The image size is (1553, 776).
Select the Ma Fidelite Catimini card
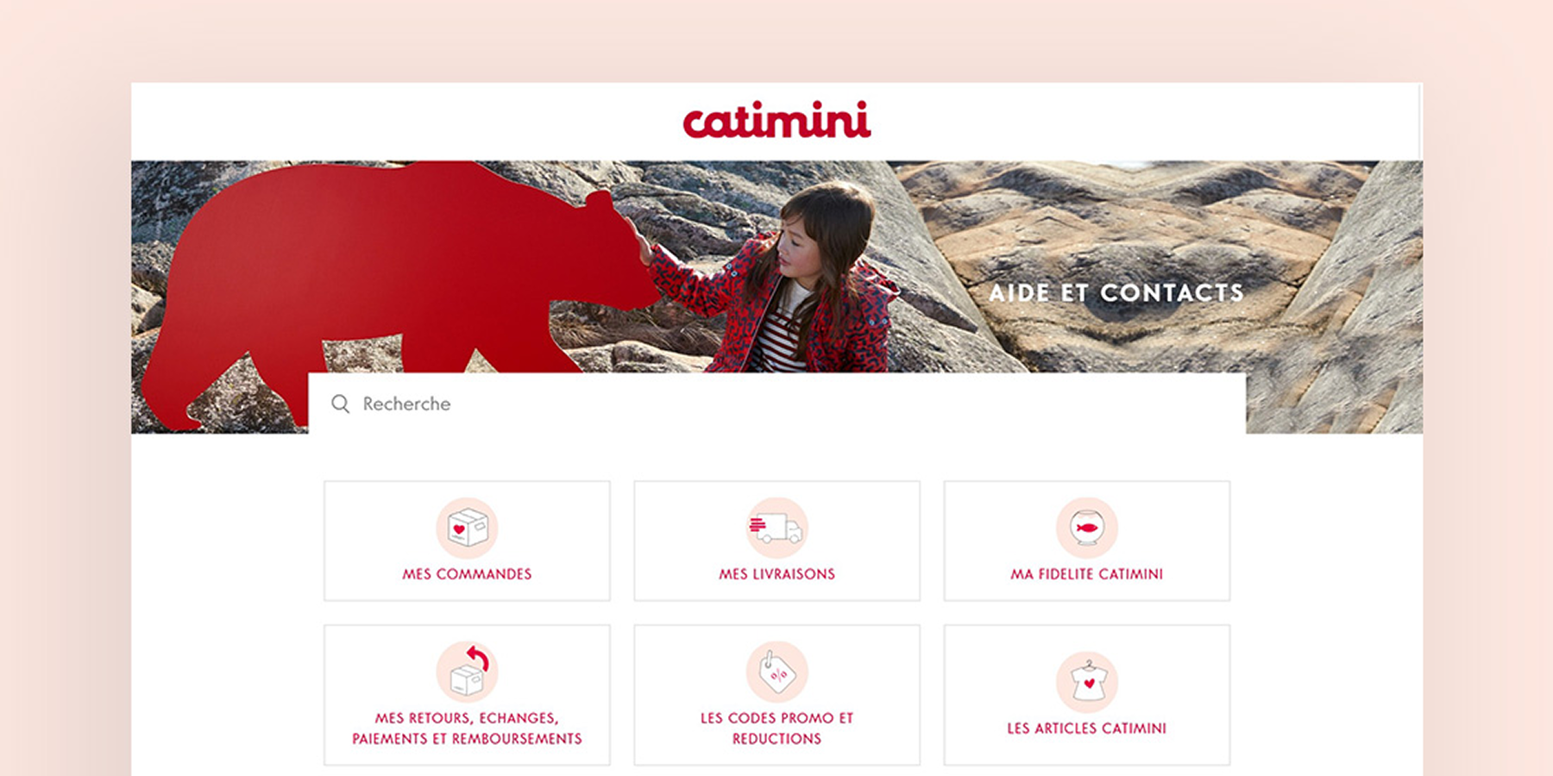pyautogui.click(x=1087, y=541)
